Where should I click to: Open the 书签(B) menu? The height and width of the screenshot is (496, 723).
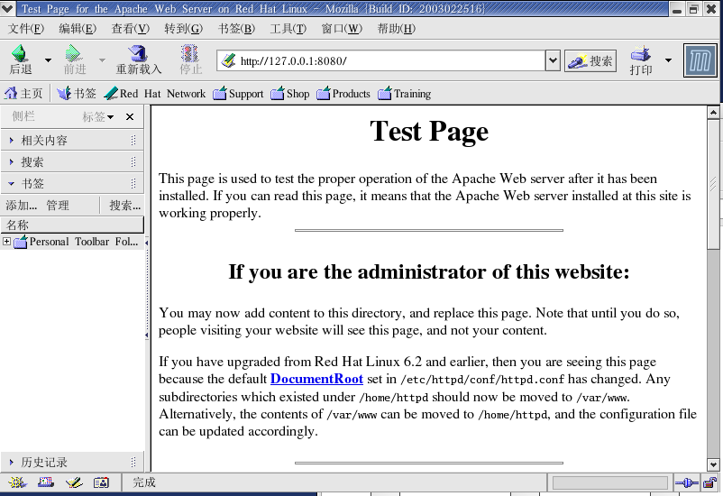click(x=236, y=29)
